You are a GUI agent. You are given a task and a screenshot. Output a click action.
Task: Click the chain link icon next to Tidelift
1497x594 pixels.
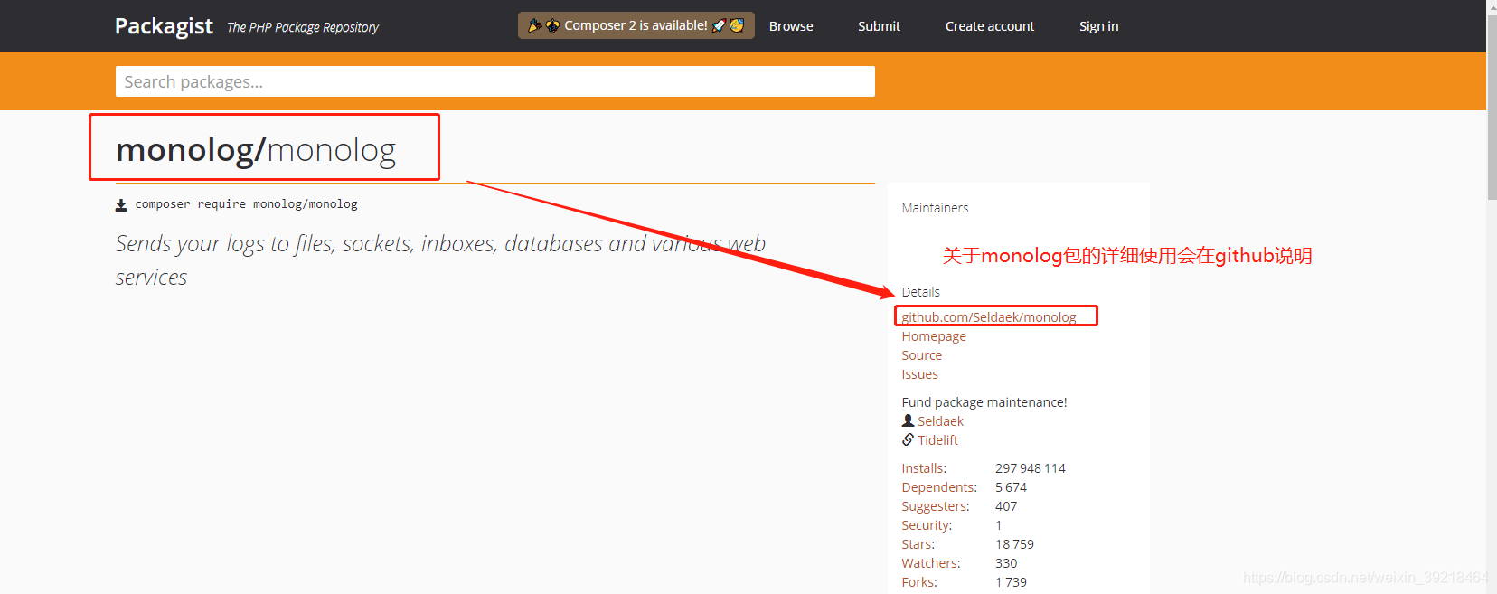pos(908,439)
